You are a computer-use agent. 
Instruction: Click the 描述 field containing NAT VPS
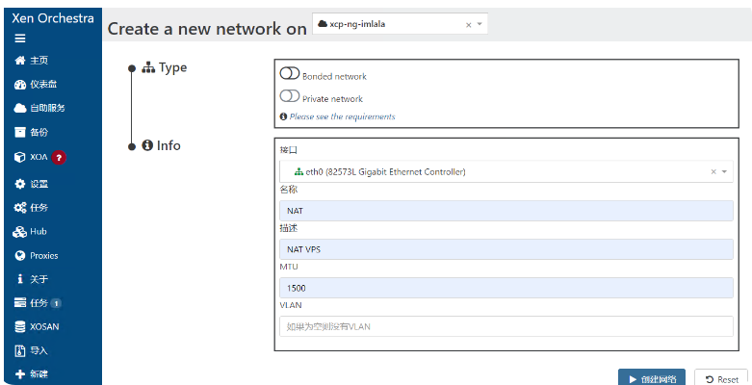(x=506, y=249)
